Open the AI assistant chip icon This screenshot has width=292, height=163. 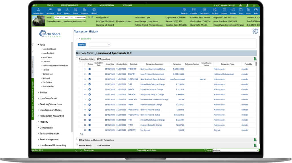255,31
